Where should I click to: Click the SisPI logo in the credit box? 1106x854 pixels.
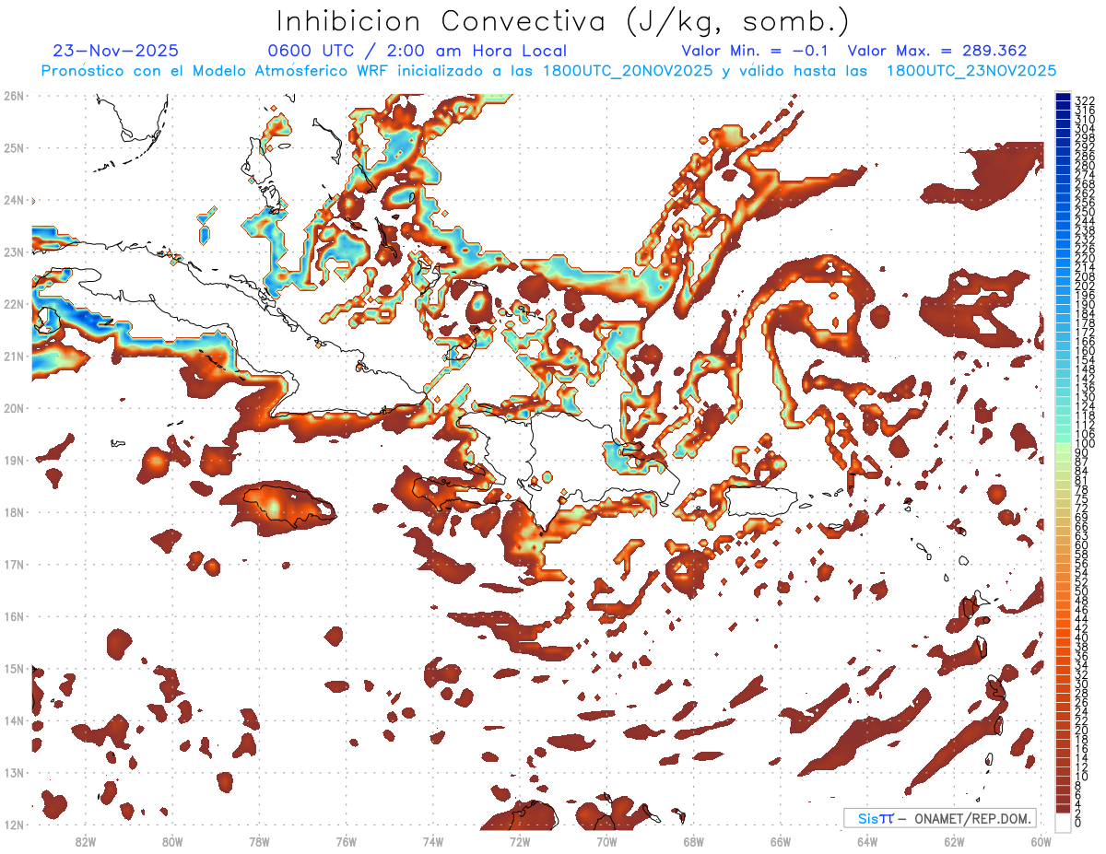[x=876, y=818]
